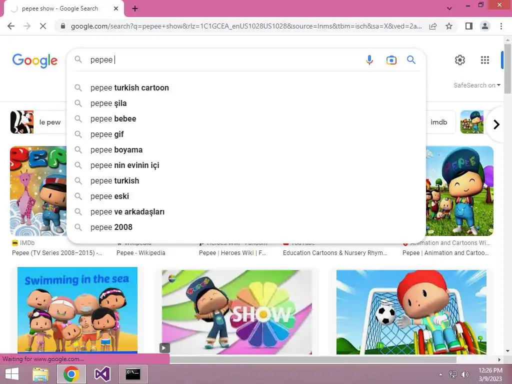Open IMDb Pepee poster thumbnail

pyautogui.click(x=38, y=190)
